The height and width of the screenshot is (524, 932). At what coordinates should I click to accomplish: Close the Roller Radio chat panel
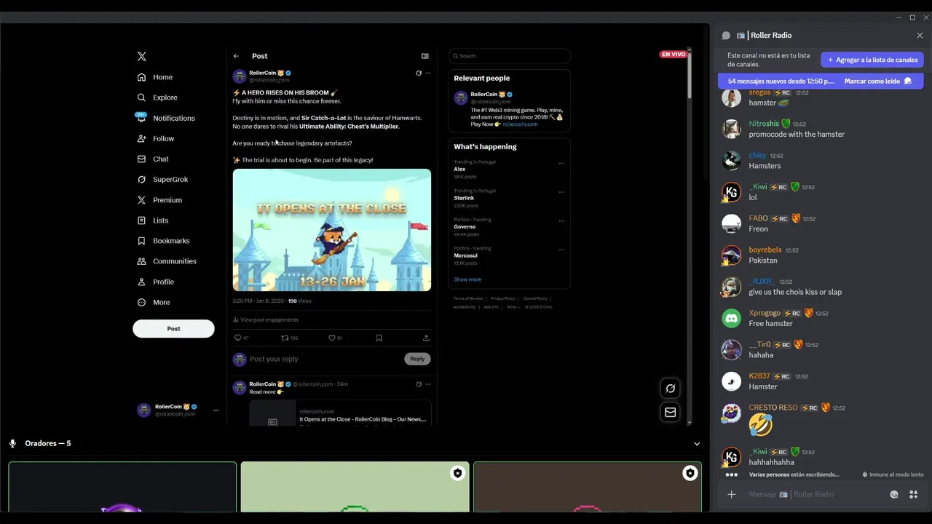(920, 36)
